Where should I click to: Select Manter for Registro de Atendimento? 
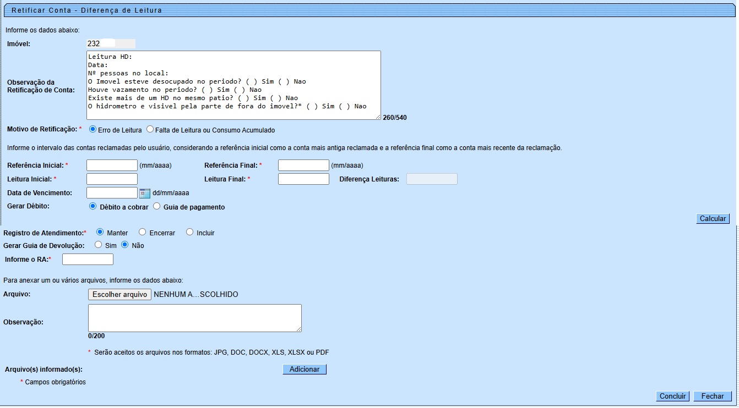[100, 232]
